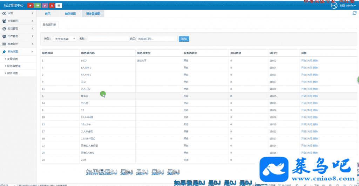Click the admin avatar icon
The width and height of the screenshot is (359, 186).
(x=333, y=6)
